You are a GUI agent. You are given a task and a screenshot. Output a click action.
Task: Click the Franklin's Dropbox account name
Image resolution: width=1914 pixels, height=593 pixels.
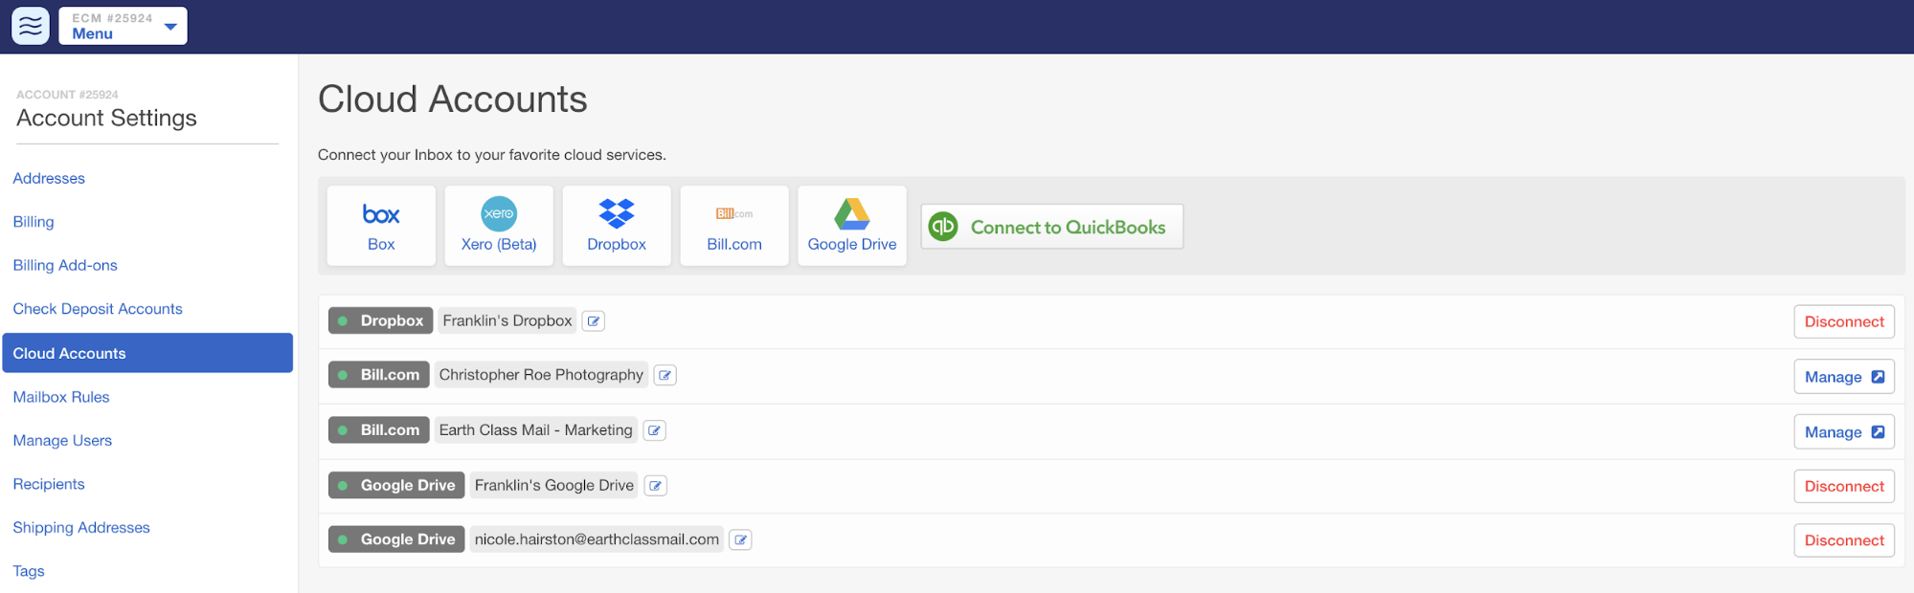507,321
